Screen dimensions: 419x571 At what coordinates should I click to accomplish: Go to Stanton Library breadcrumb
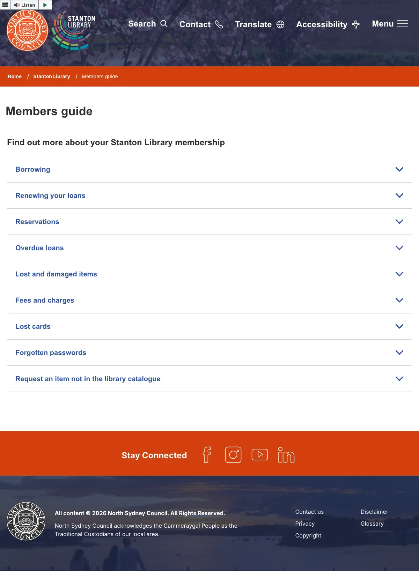pyautogui.click(x=52, y=76)
